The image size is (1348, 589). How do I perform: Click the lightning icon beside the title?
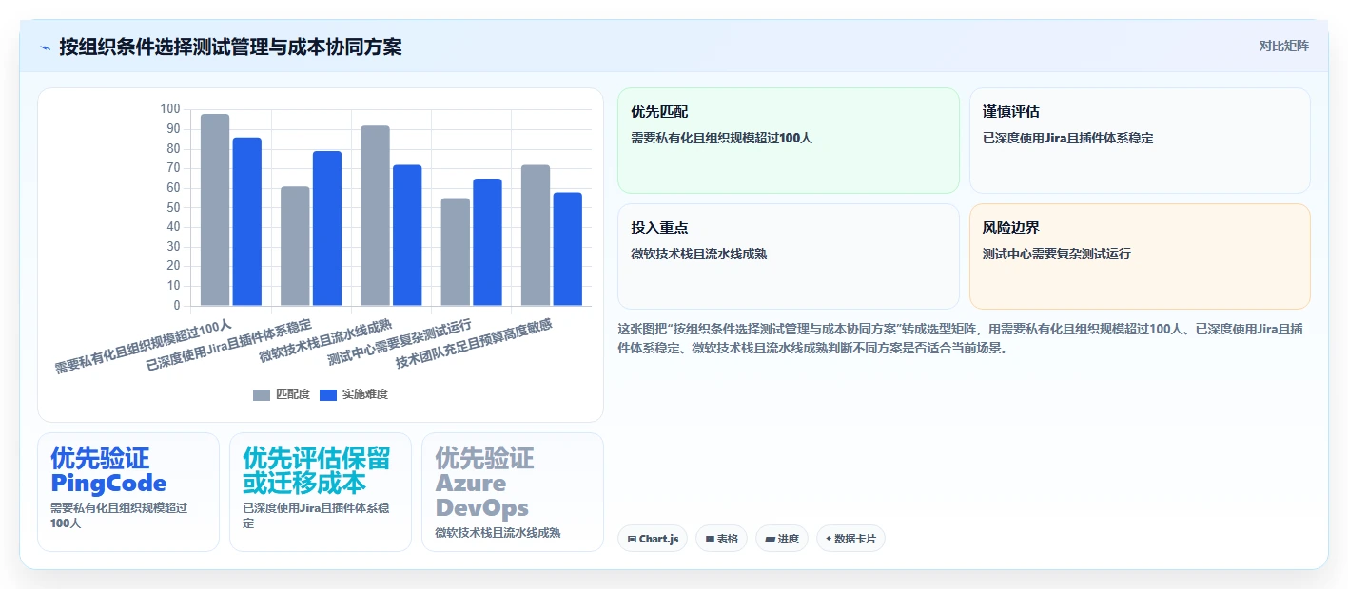pyautogui.click(x=45, y=47)
